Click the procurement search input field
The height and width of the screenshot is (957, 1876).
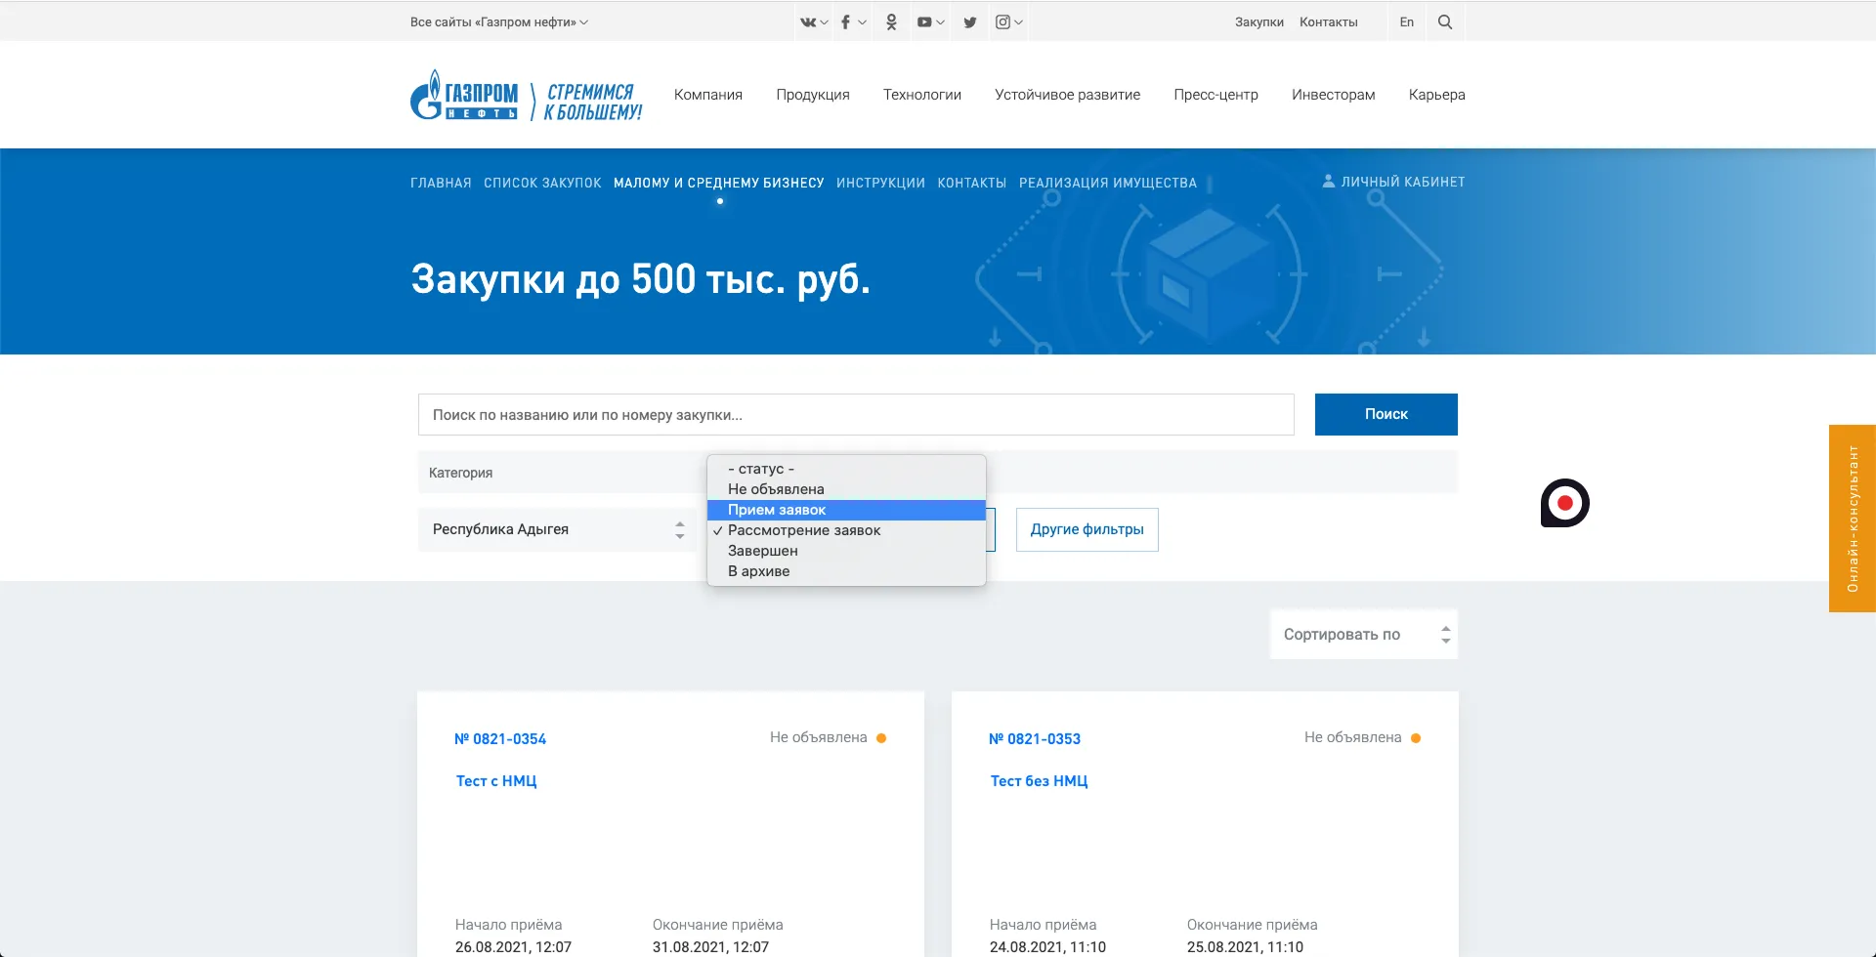pos(856,414)
